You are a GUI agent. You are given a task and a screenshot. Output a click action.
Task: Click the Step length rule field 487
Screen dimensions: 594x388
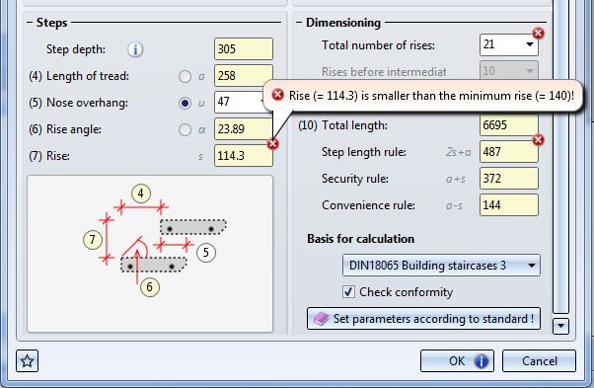point(509,152)
